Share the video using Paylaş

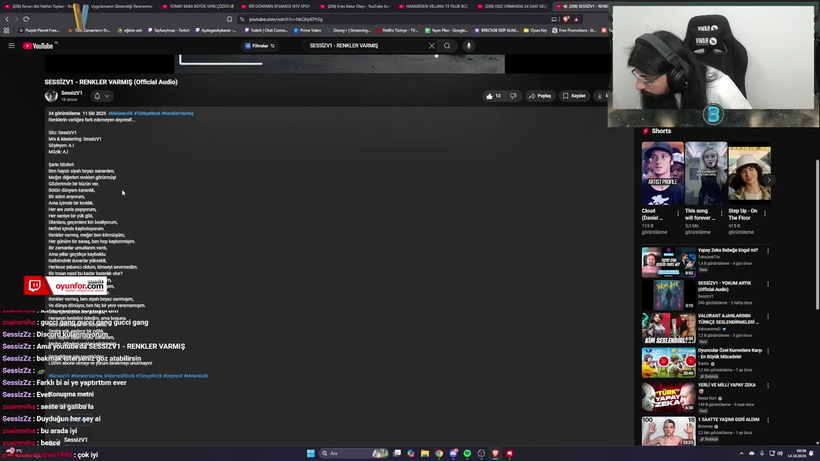[x=539, y=96]
